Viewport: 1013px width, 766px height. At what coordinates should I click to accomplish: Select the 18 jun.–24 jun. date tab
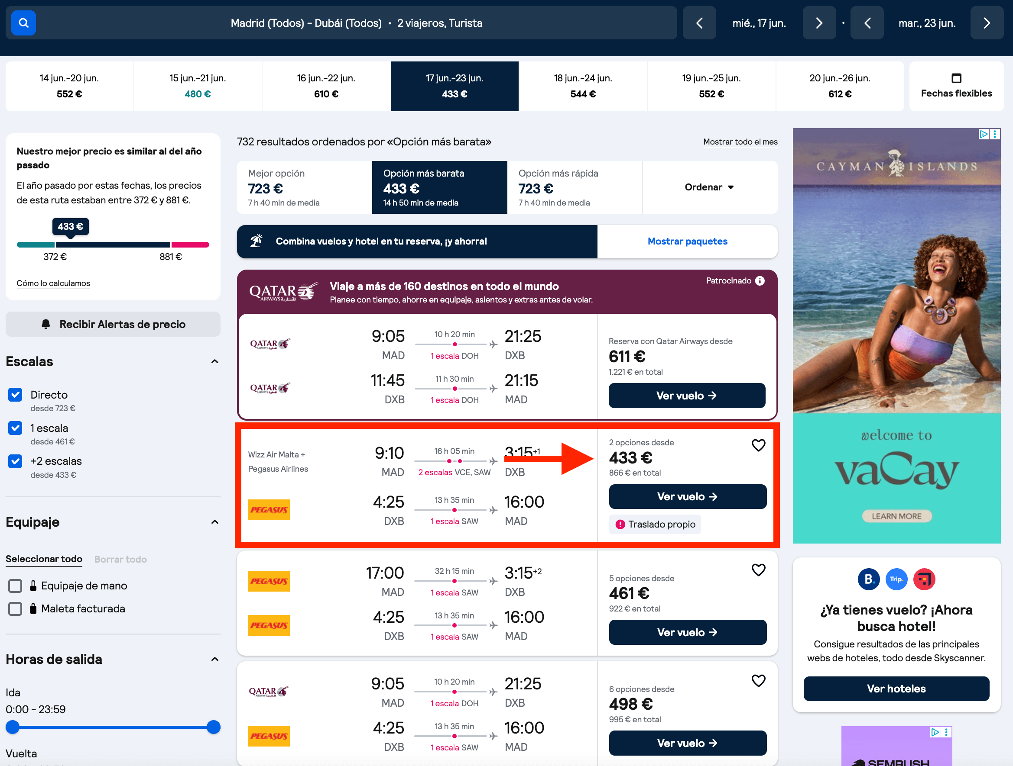pos(583,86)
